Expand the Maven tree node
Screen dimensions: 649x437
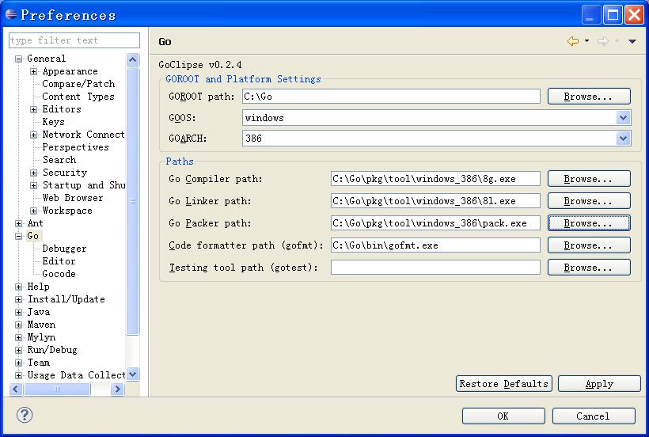tap(19, 325)
